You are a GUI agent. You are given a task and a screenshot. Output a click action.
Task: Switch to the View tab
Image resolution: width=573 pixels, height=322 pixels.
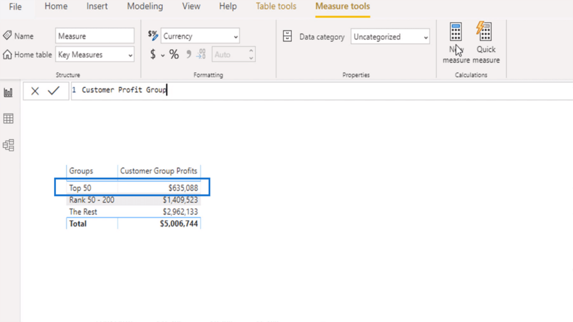coord(191,6)
